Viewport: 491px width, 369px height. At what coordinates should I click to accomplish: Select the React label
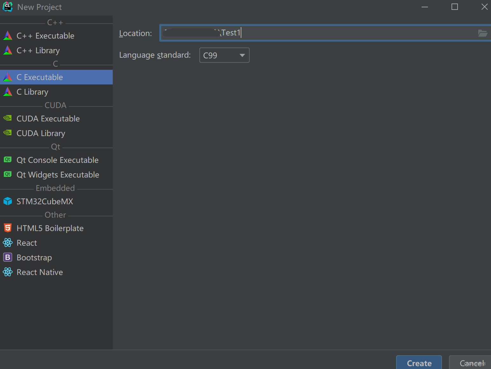(27, 243)
